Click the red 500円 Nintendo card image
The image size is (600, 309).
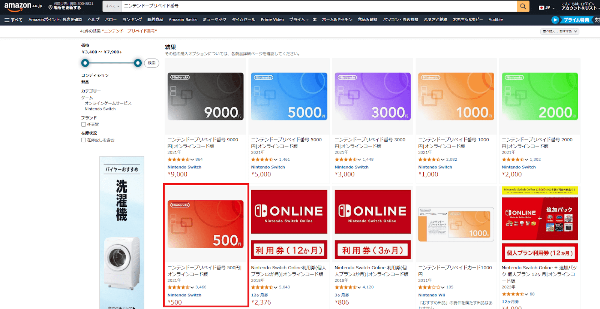point(205,224)
